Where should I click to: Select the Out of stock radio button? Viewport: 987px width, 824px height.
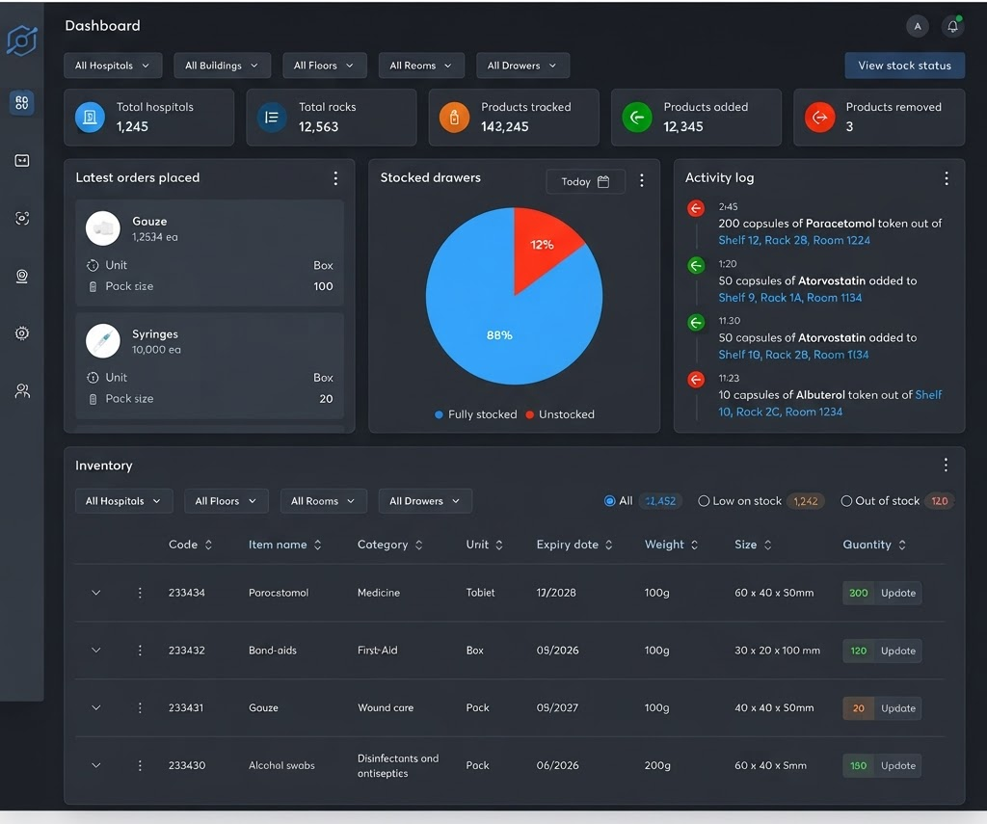click(846, 501)
